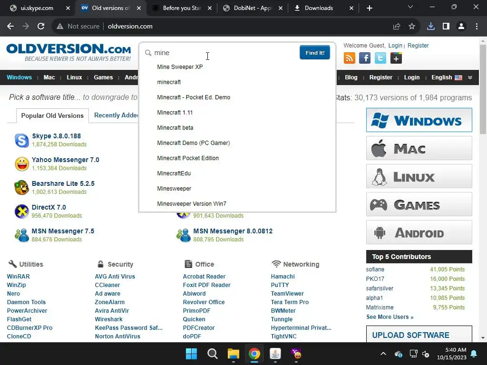Viewport: 487px width, 365px height.
Task: Open File Explorer from taskbar
Action: [x=233, y=354]
